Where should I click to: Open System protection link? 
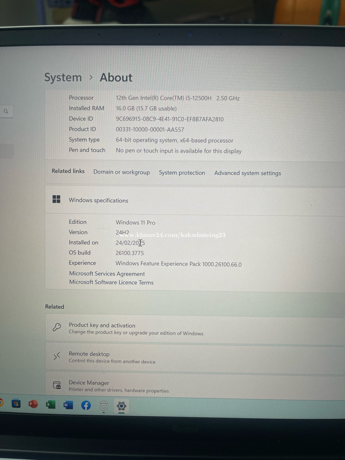click(x=182, y=173)
